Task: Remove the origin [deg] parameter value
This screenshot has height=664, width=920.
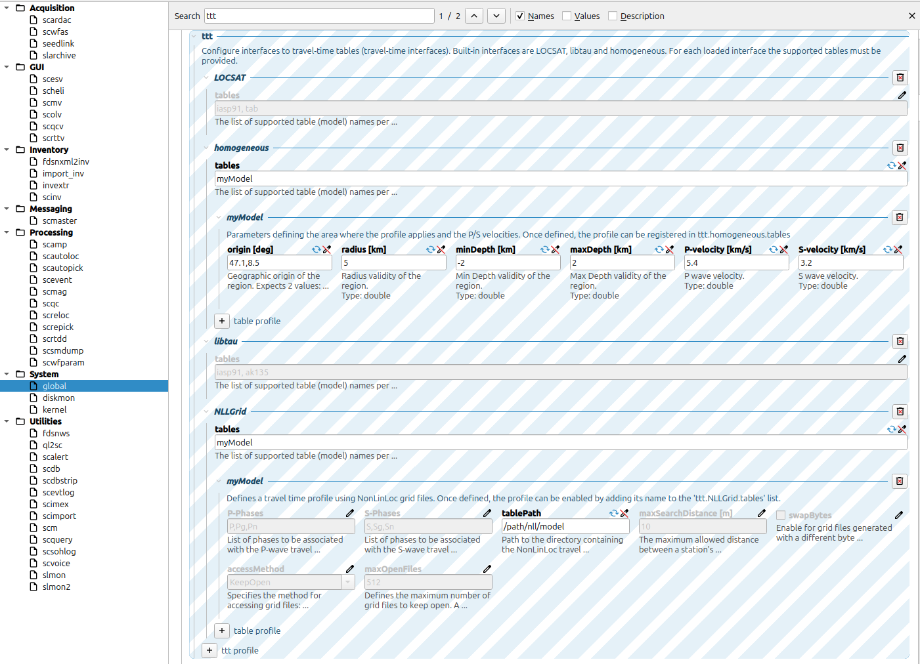Action: [x=327, y=249]
